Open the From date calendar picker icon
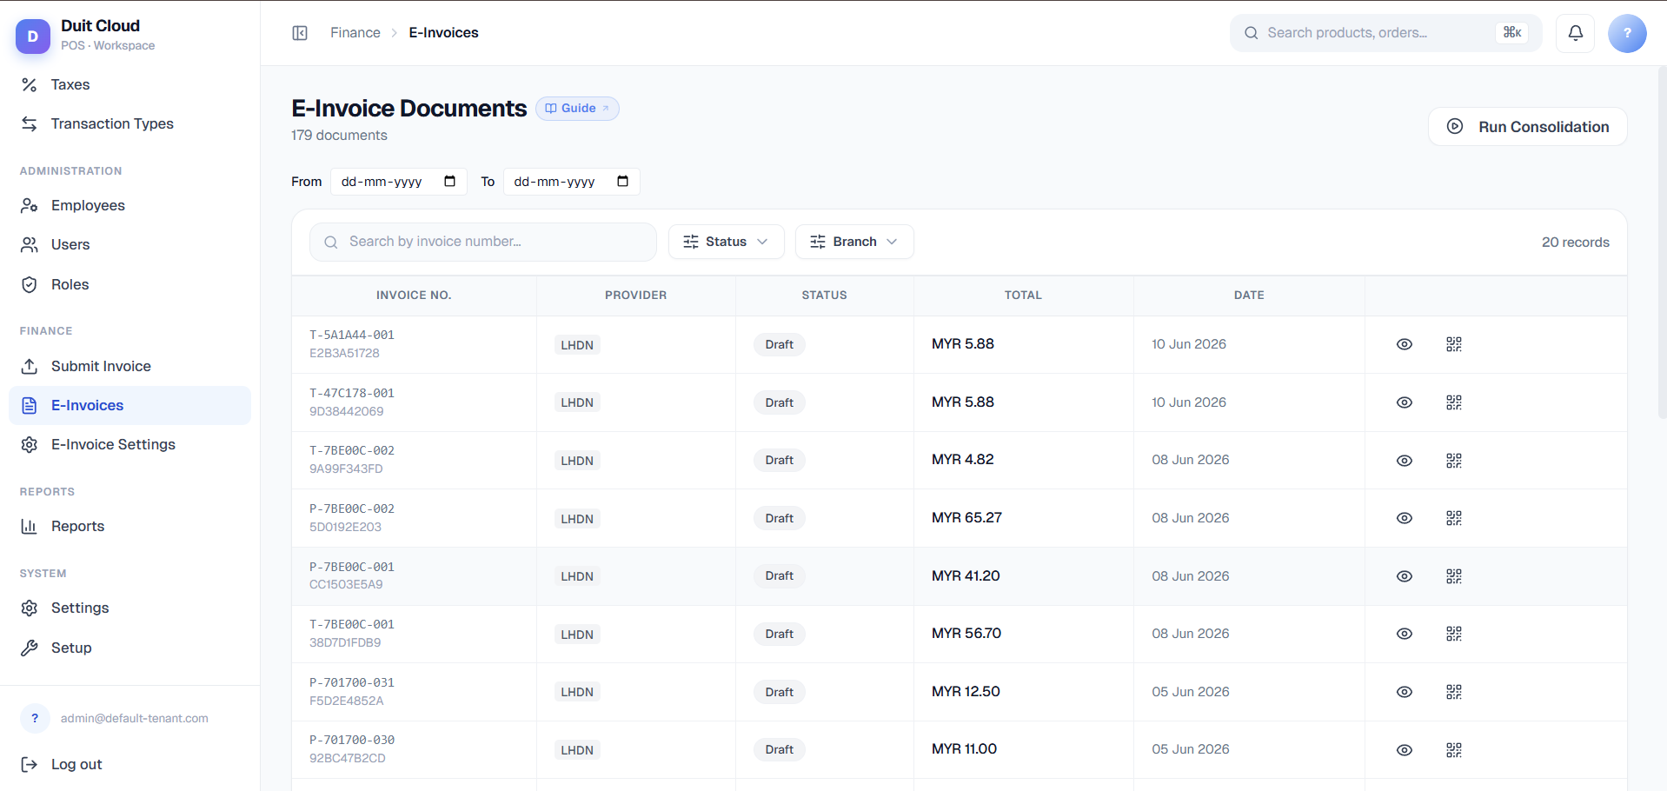Screen dimensions: 1667x791 [x=449, y=181]
